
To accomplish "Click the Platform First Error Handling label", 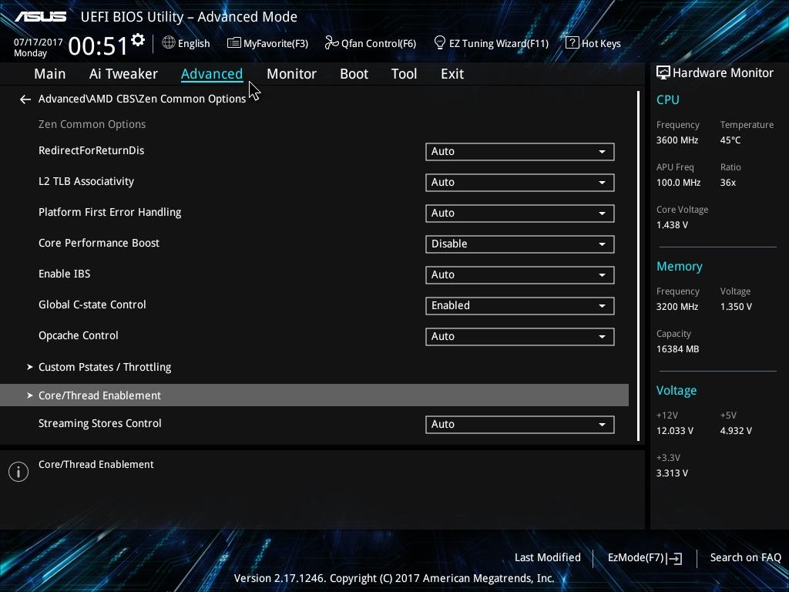I will [x=109, y=212].
